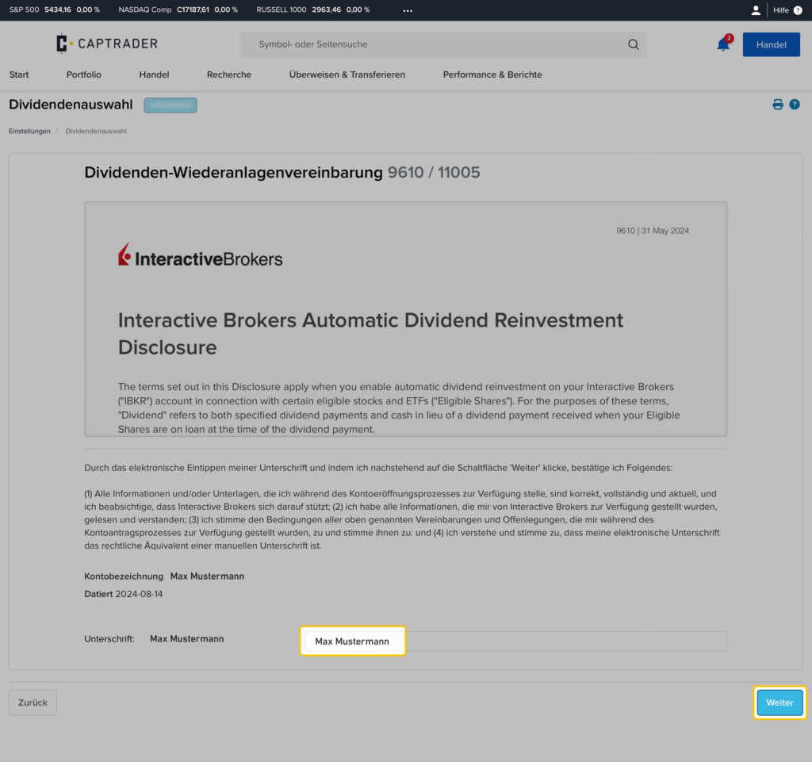The height and width of the screenshot is (762, 812).
Task: Click the search magnifier icon
Action: 634,44
